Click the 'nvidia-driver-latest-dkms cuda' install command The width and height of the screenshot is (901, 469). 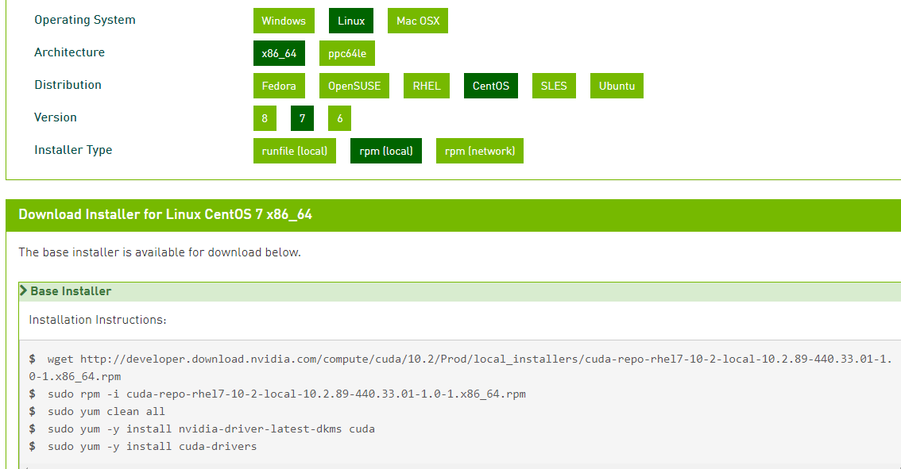coord(202,429)
